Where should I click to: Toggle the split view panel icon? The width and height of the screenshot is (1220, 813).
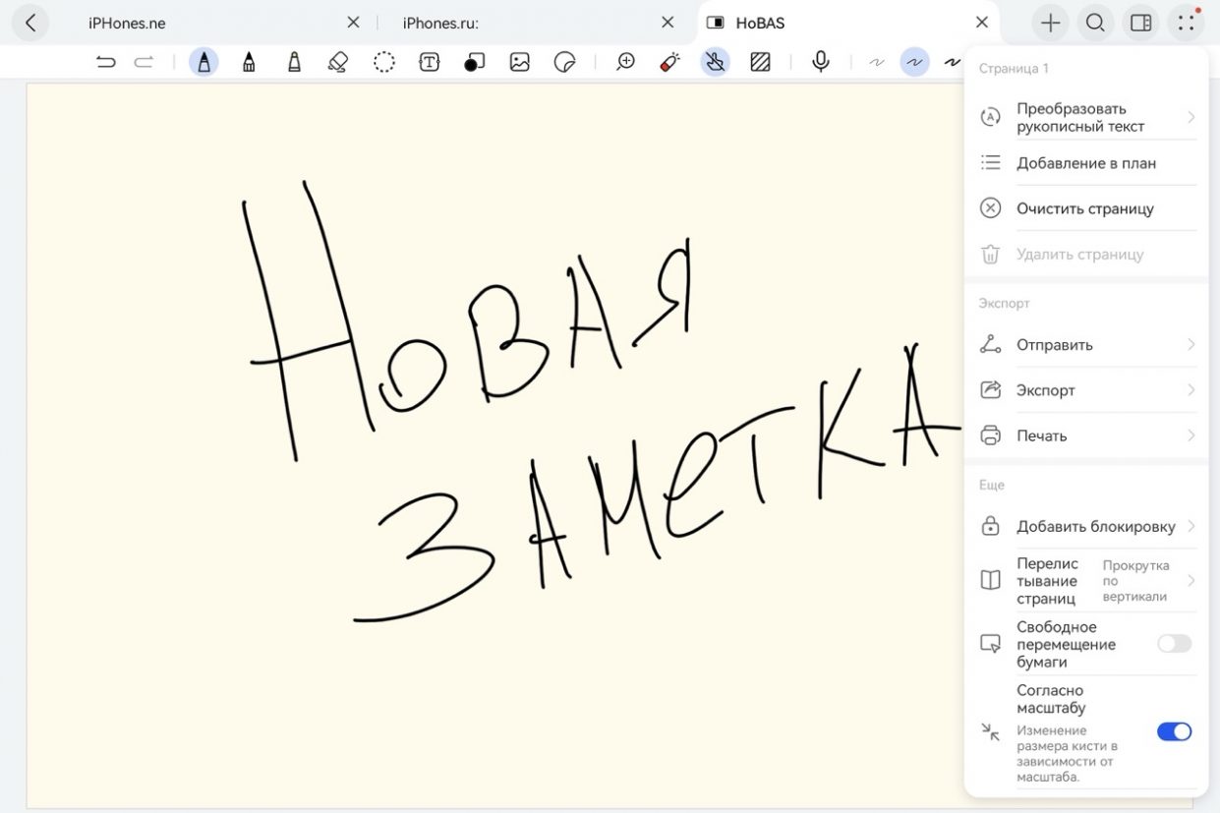point(1141,23)
